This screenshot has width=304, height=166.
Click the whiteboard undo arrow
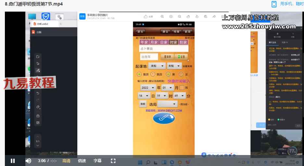point(38,93)
